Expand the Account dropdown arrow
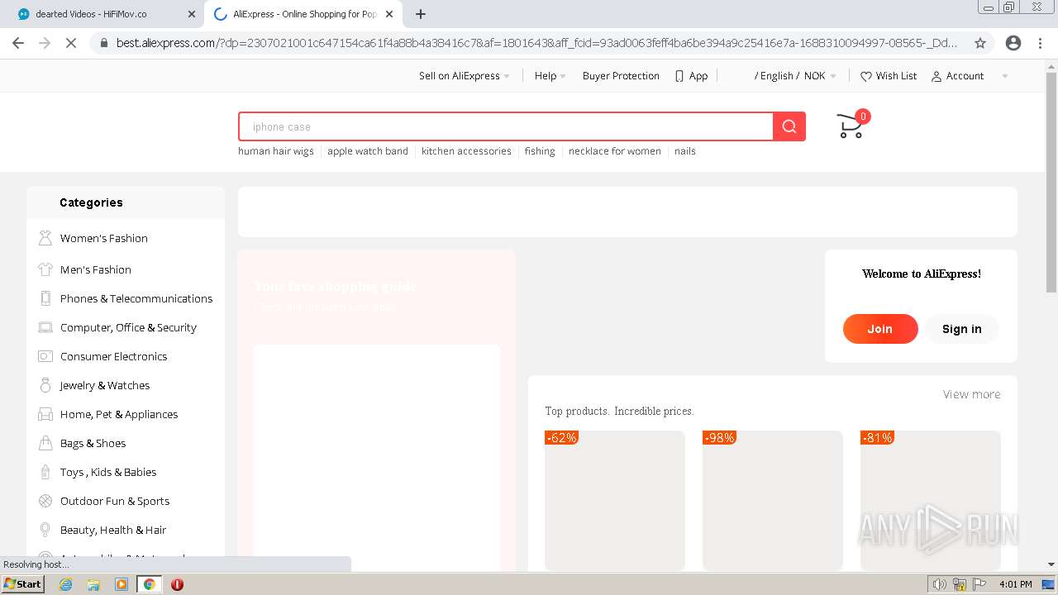 click(x=1005, y=76)
